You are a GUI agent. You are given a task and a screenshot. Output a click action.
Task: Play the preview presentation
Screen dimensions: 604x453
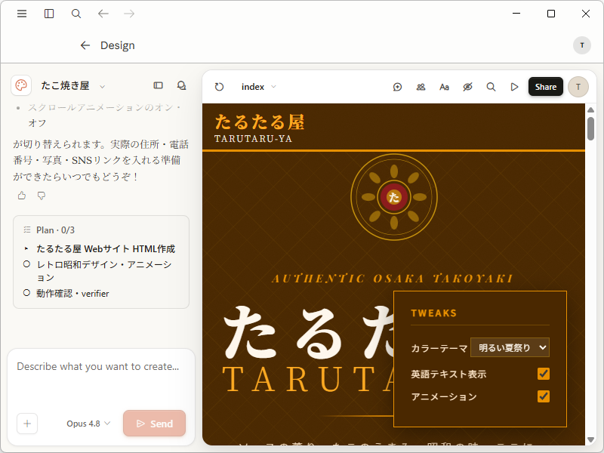tap(514, 87)
